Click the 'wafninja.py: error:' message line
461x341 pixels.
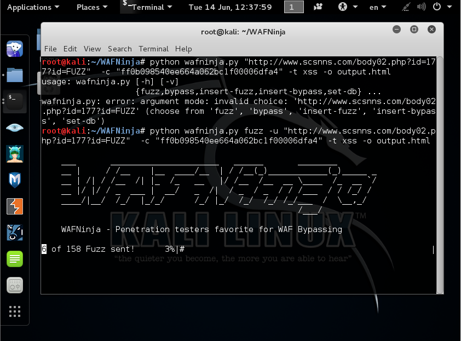pos(238,101)
